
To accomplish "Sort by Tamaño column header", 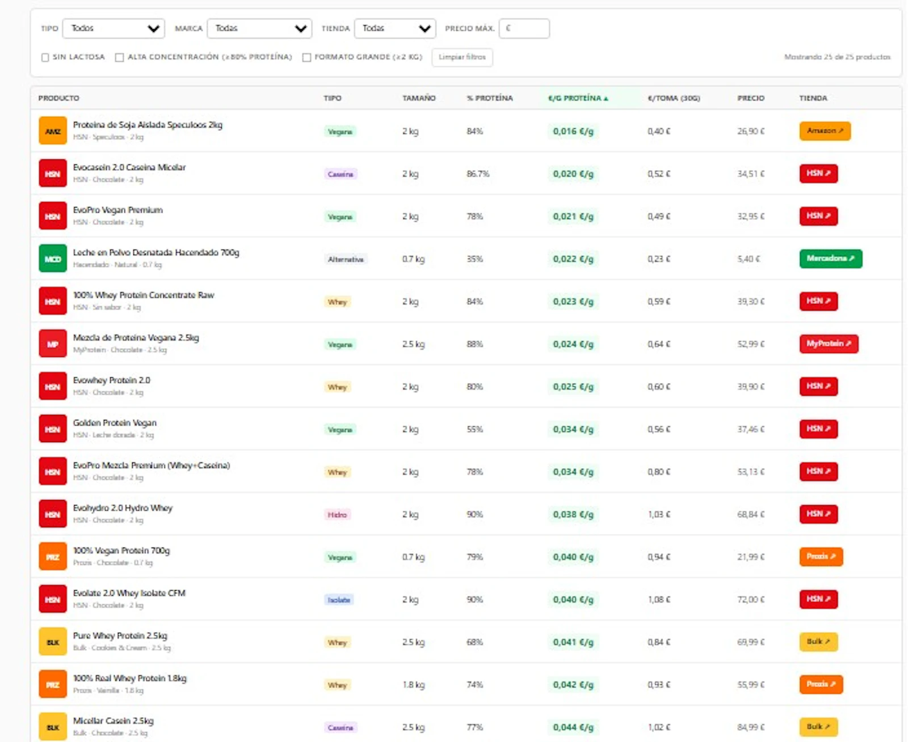I will tap(419, 98).
